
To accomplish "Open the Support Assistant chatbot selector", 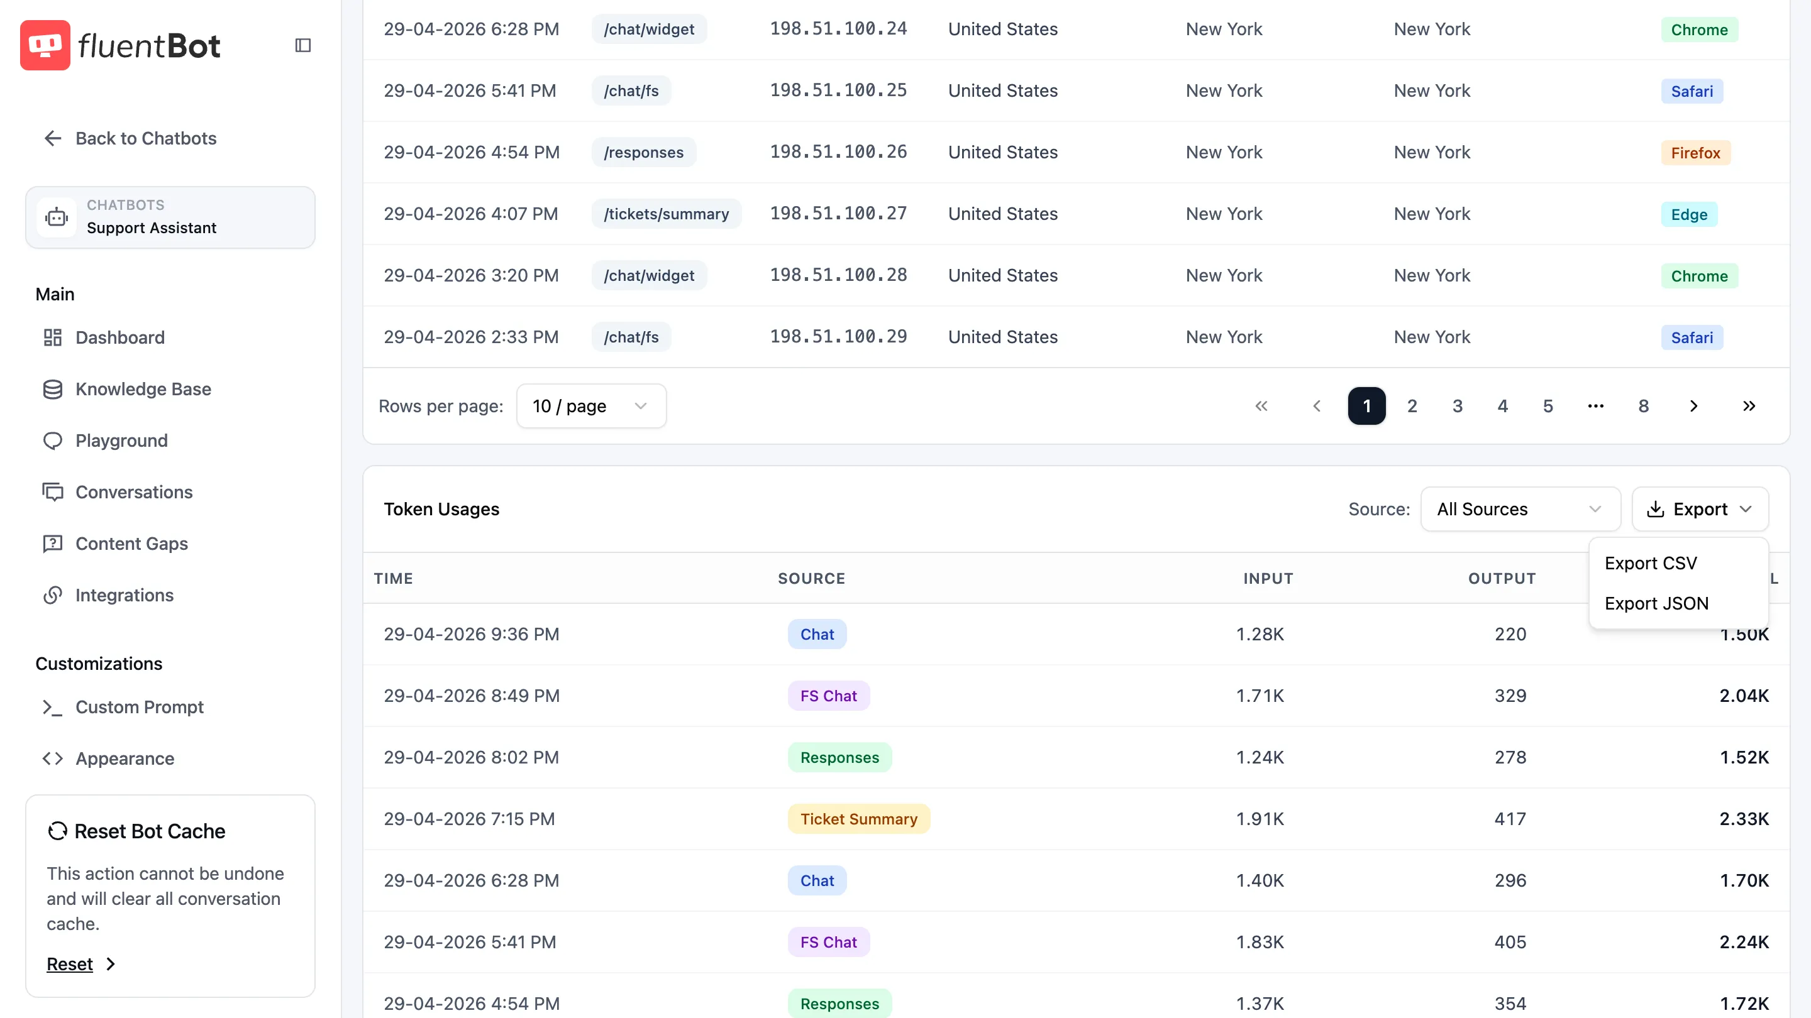I will (170, 217).
